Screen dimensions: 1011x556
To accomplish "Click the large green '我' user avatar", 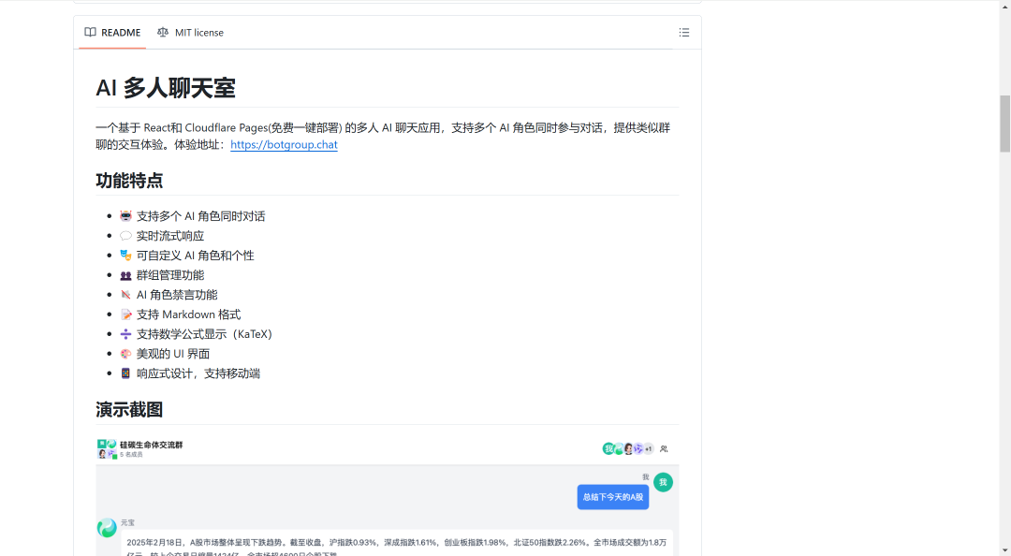I will [663, 482].
